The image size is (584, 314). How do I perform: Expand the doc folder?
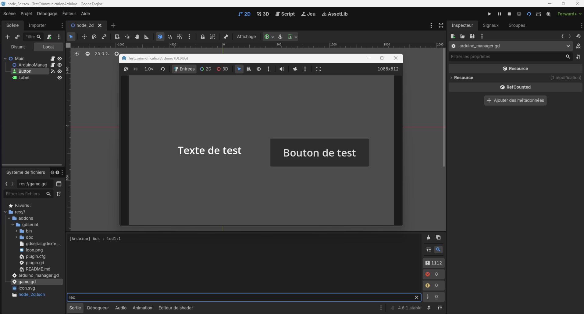[x=16, y=237]
